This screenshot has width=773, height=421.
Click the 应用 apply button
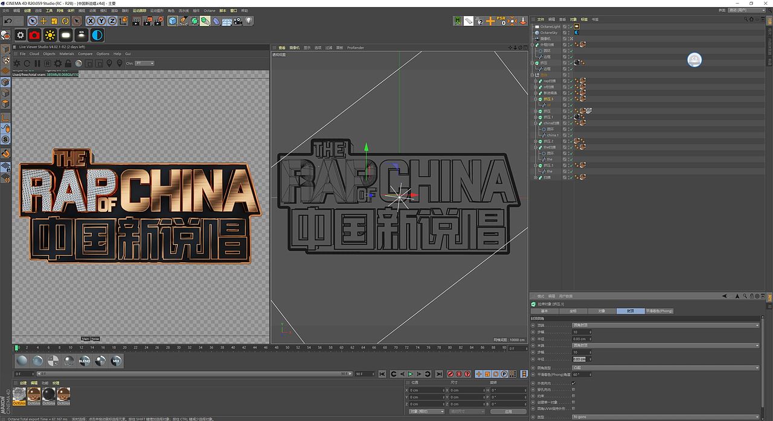[508, 411]
